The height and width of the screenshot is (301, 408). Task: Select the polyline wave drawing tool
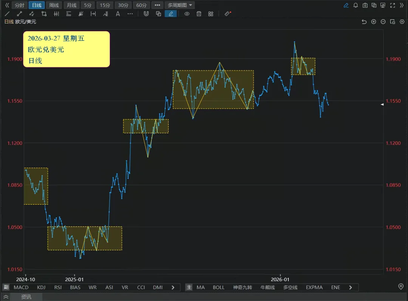[32, 14]
